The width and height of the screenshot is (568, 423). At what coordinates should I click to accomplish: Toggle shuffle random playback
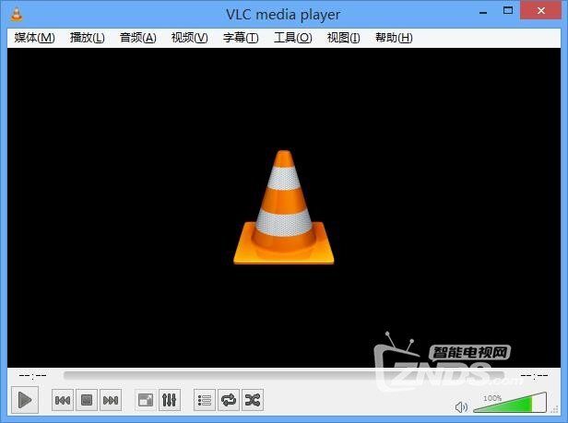253,400
